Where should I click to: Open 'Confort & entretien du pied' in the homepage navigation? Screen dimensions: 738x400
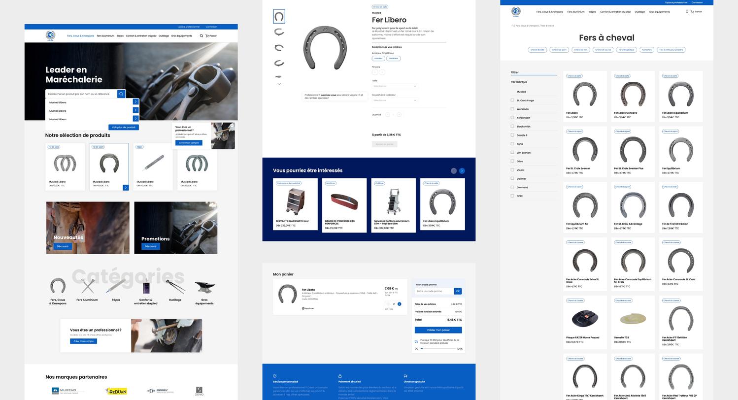(x=141, y=36)
